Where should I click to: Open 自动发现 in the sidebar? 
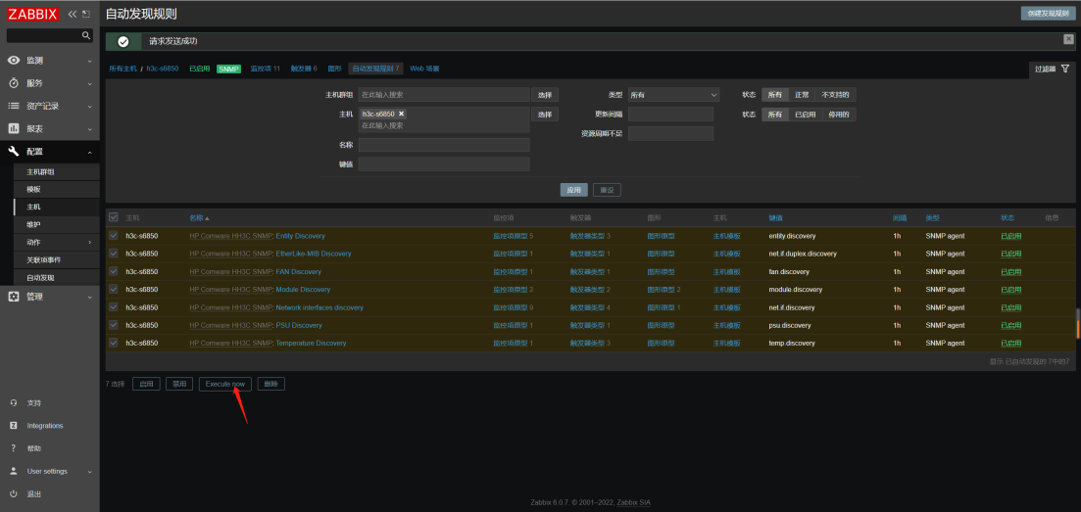40,278
